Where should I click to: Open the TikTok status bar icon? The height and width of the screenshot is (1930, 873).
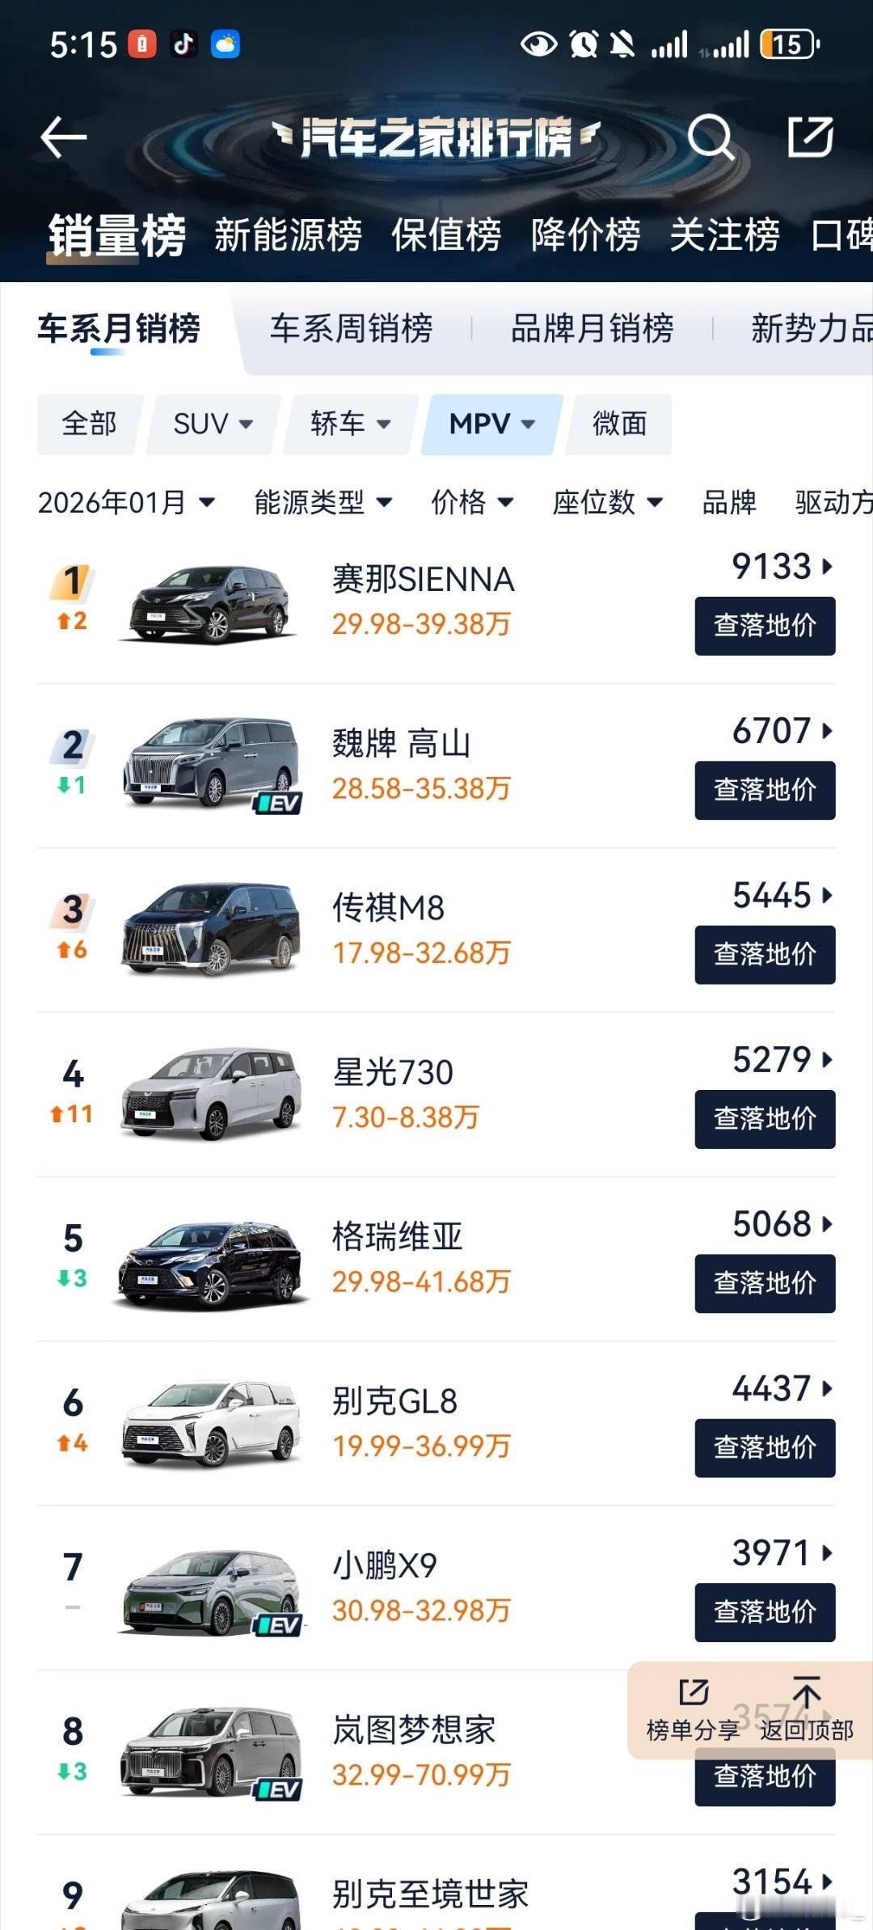(183, 44)
